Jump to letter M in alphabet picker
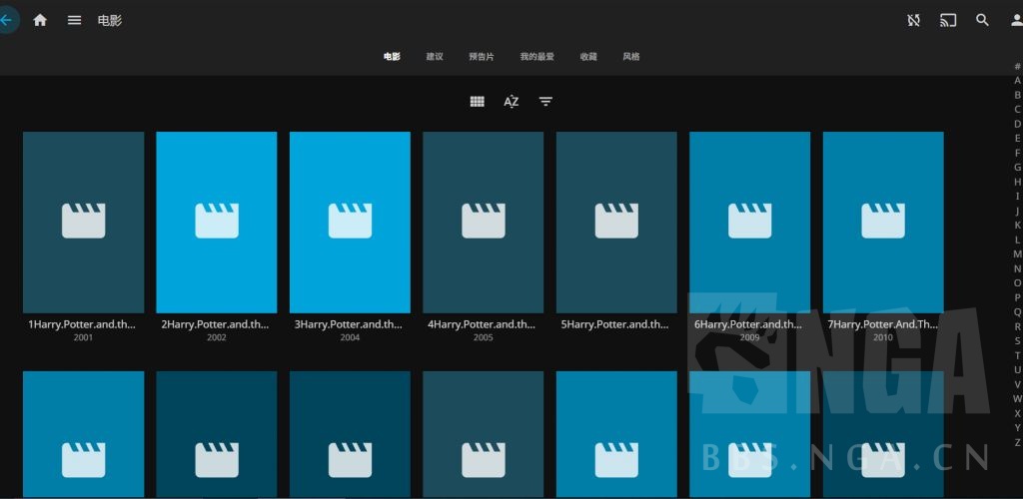Screen dimensions: 1023x499 [1017, 254]
